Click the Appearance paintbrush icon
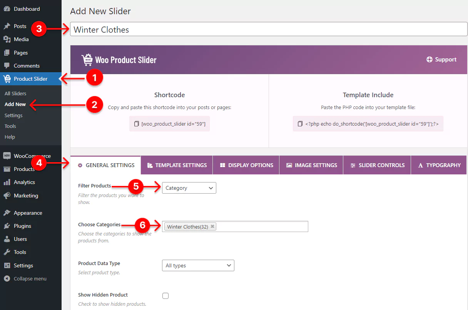Viewport: 468px width, 310px height. (7, 213)
